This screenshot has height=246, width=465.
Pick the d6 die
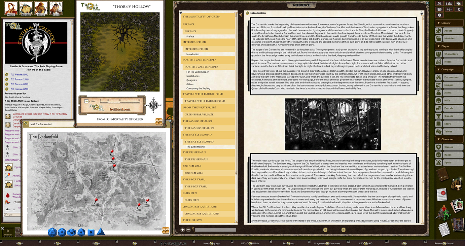coord(91,232)
